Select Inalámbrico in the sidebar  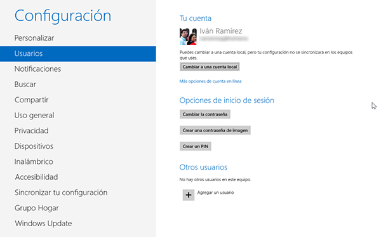click(34, 161)
